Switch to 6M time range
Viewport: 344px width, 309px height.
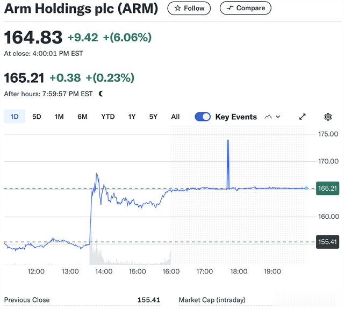[82, 117]
